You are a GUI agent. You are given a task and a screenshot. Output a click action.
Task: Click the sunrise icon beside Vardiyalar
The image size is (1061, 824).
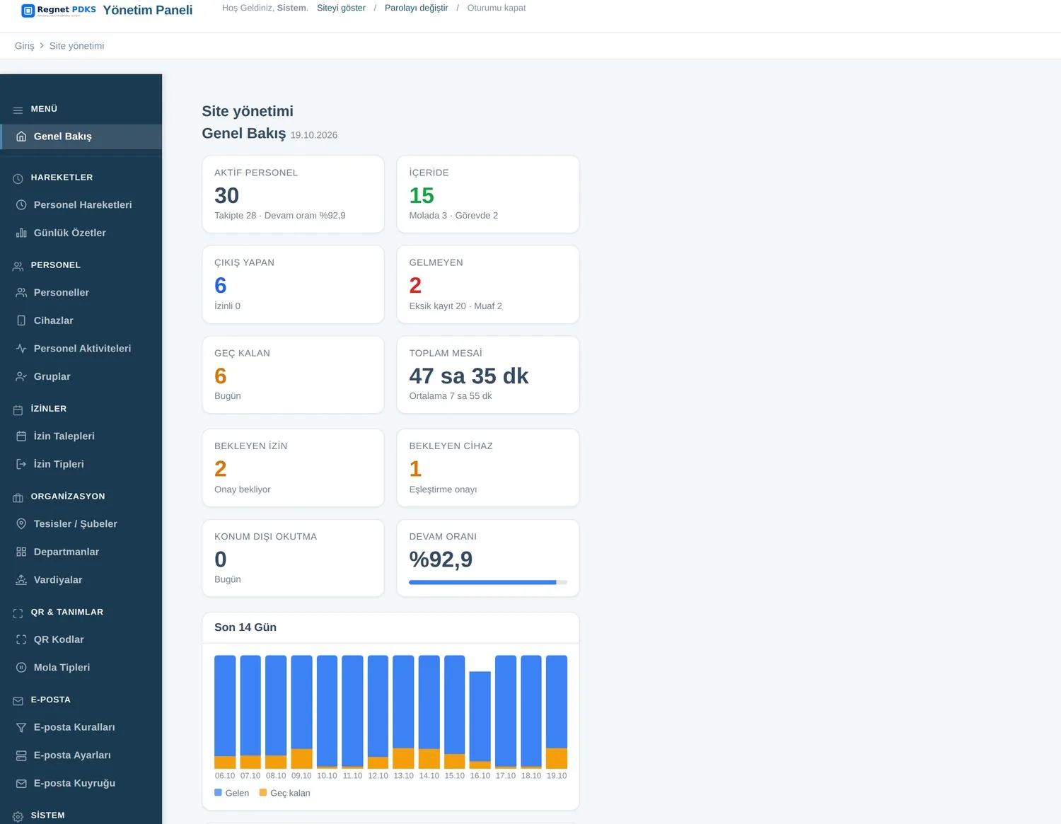pyautogui.click(x=21, y=580)
